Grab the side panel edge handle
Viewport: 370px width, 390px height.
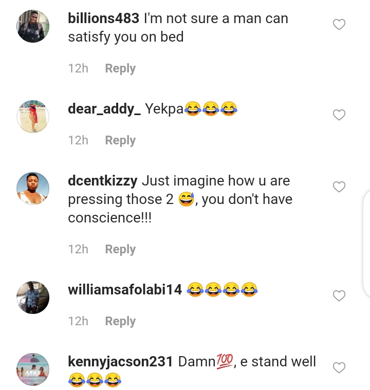click(x=366, y=244)
